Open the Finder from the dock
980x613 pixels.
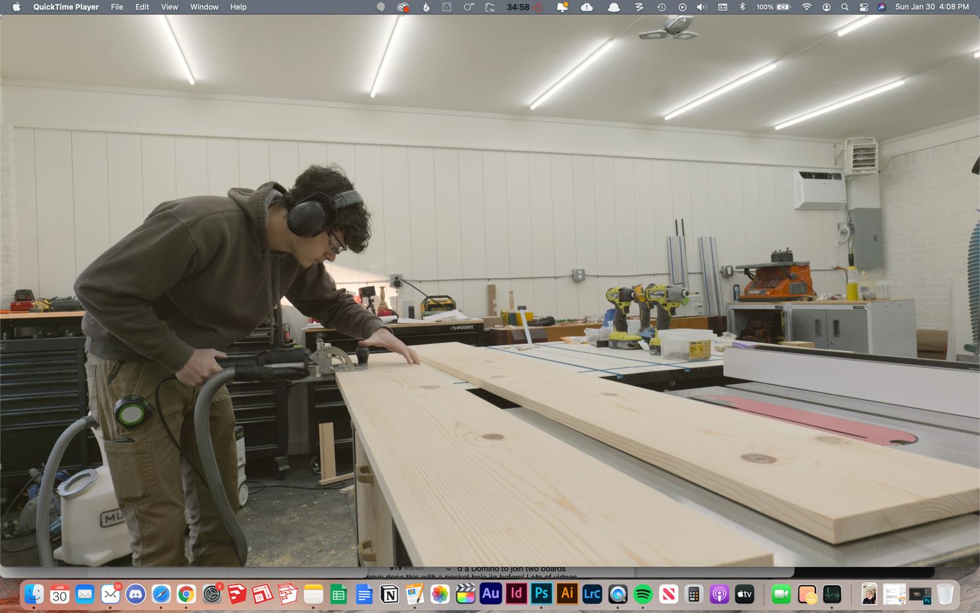tap(34, 594)
